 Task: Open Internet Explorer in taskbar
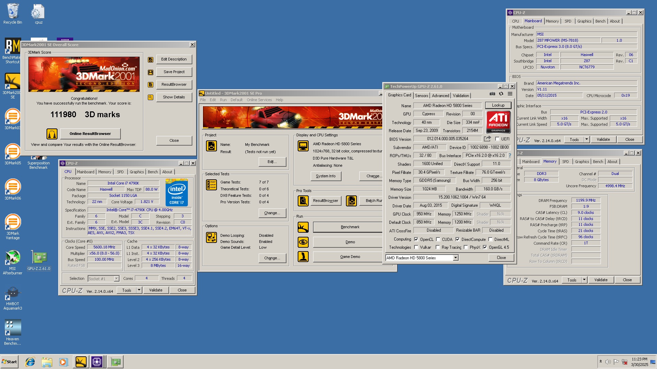pyautogui.click(x=30, y=362)
